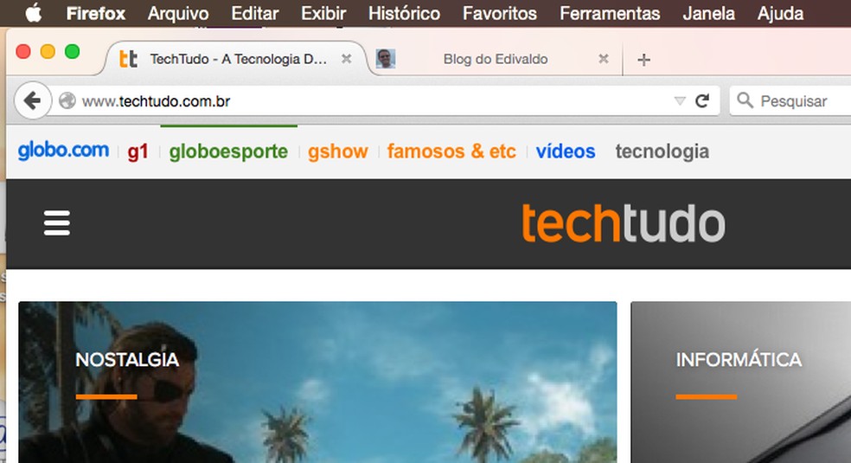Open the g1 link
This screenshot has height=463, width=851.
tap(138, 151)
